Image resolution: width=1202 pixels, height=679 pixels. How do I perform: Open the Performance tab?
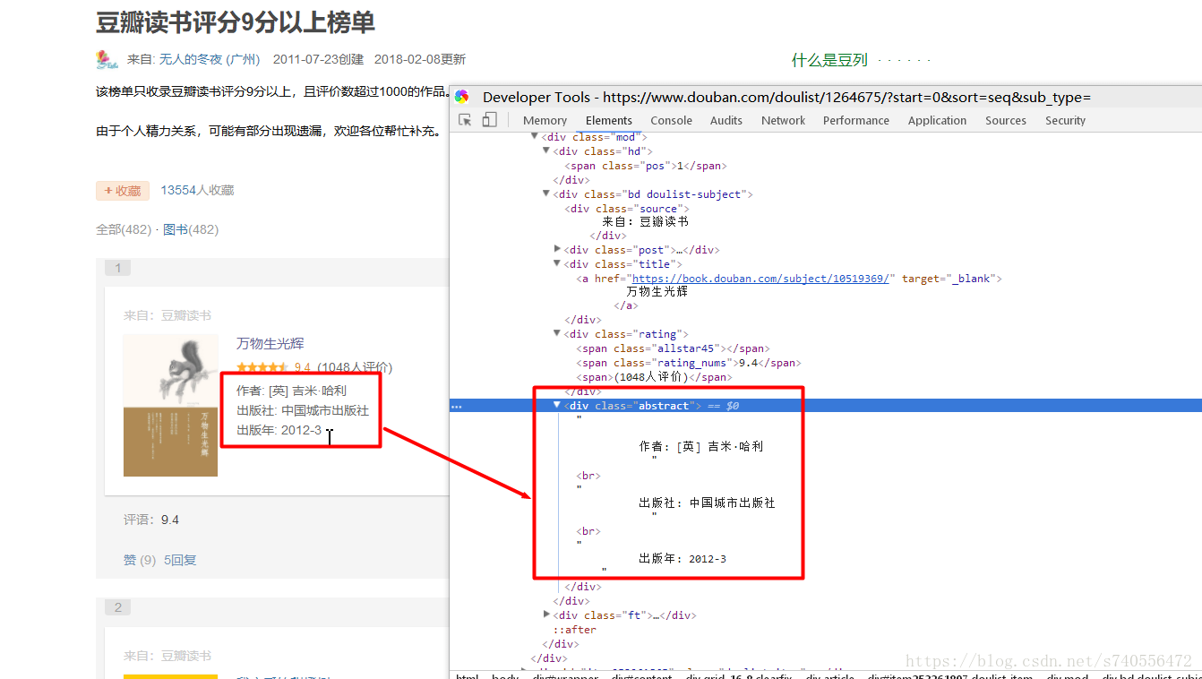click(856, 120)
